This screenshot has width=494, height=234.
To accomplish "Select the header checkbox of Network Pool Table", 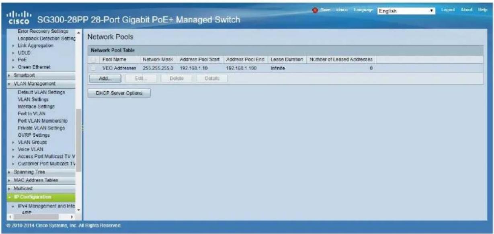I will pyautogui.click(x=93, y=60).
